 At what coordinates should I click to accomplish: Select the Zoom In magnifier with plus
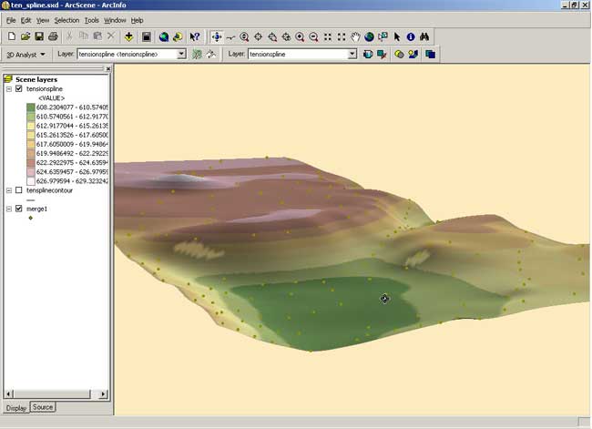(300, 36)
